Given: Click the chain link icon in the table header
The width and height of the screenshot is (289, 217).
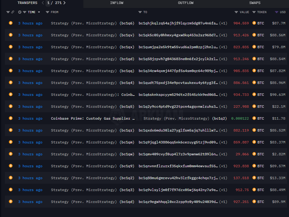Looking at the screenshot, I should 13,12.
